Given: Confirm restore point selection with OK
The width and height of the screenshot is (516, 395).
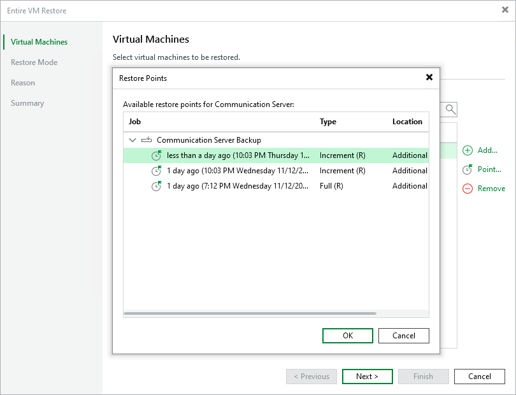Looking at the screenshot, I should (x=347, y=335).
